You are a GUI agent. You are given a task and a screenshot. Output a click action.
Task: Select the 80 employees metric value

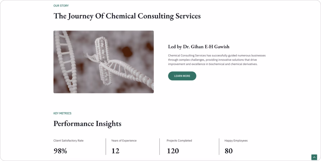(x=229, y=151)
